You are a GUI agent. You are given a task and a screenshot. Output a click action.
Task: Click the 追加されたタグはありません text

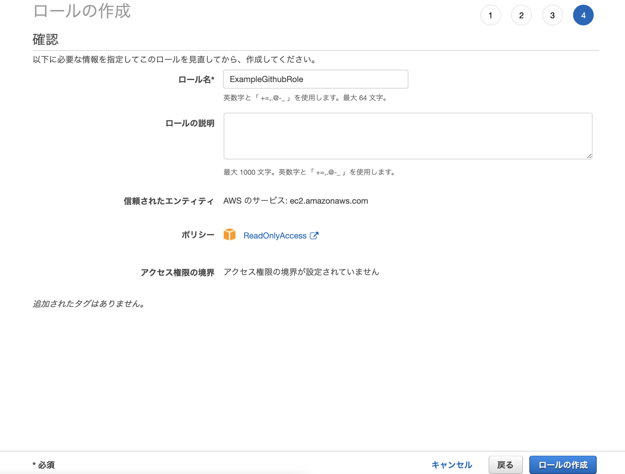coord(88,303)
